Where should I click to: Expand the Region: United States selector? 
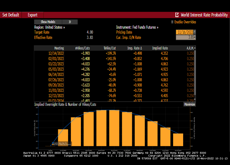(49, 27)
